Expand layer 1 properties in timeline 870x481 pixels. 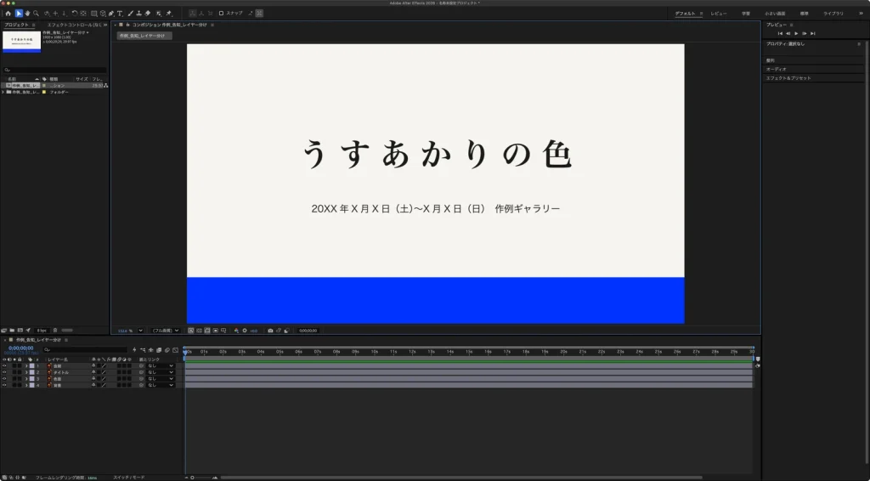coord(26,366)
